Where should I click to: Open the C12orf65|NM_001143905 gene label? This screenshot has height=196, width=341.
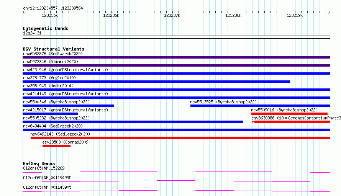point(47,187)
